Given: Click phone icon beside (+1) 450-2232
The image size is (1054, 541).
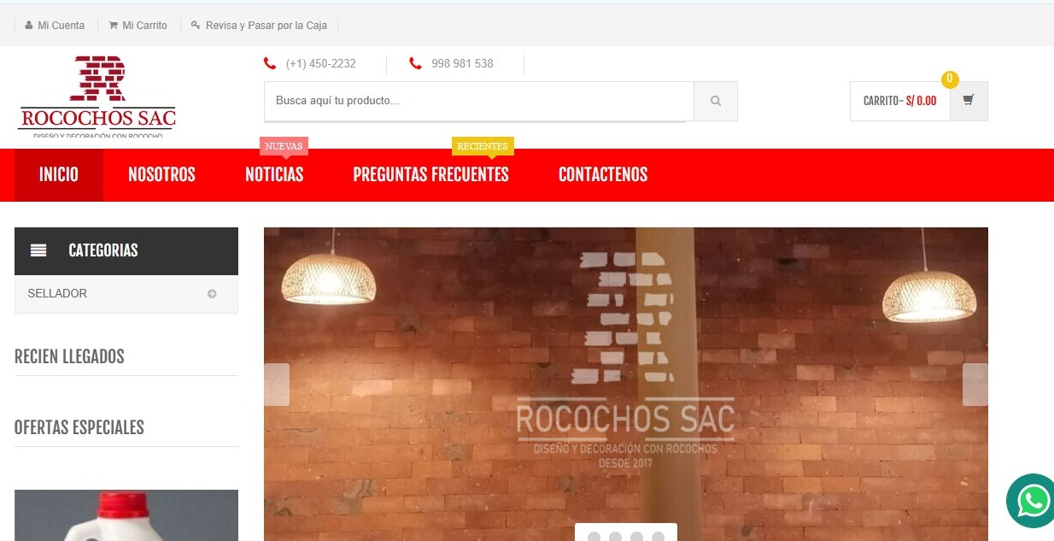Looking at the screenshot, I should point(270,63).
